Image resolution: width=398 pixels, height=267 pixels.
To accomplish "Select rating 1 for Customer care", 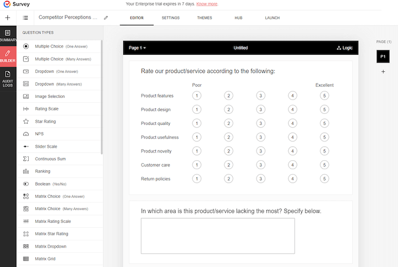I will (x=197, y=165).
